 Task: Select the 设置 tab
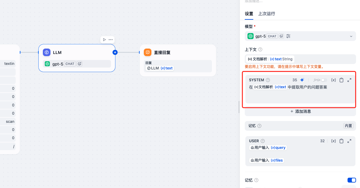click(x=249, y=14)
